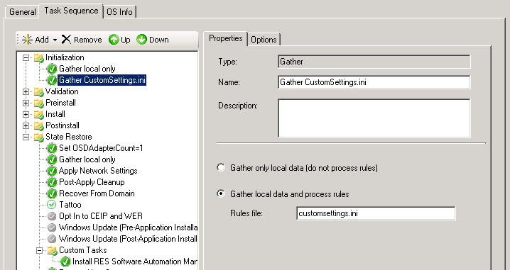
Task: Click check icon of Install RES Software Automation
Action: tap(65, 261)
